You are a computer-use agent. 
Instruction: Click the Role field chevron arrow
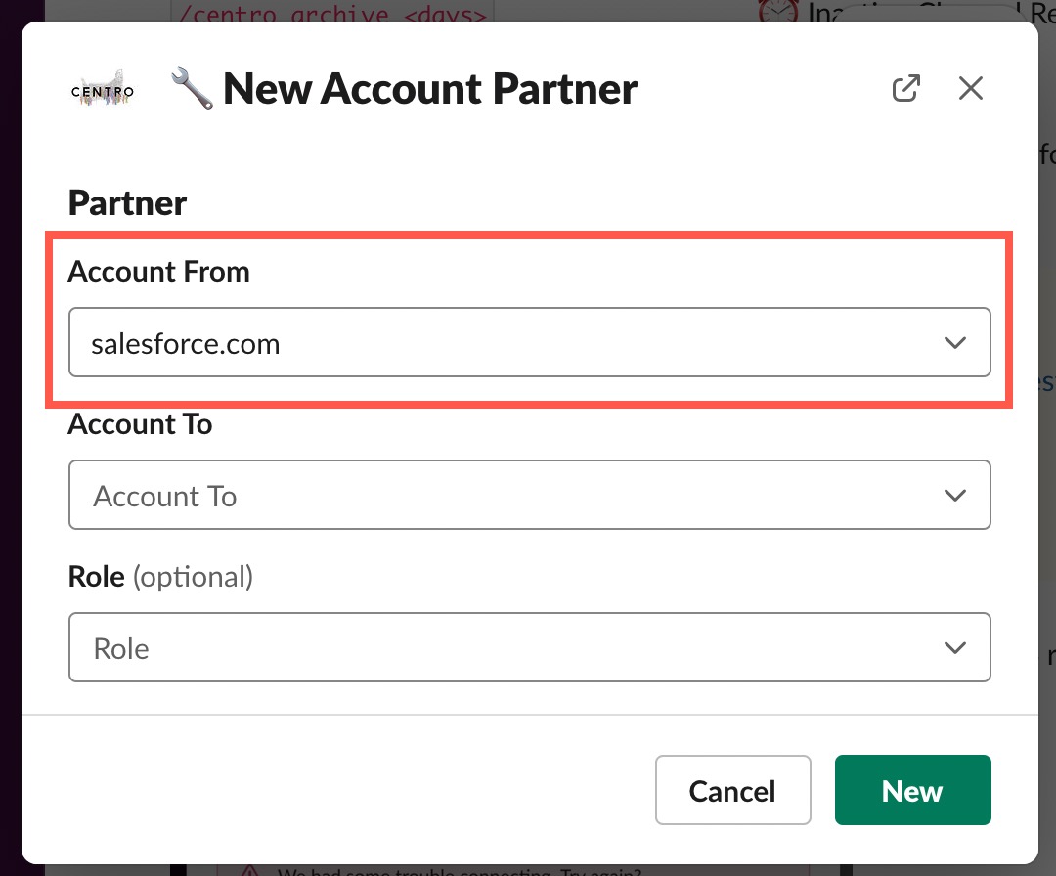pyautogui.click(x=955, y=648)
